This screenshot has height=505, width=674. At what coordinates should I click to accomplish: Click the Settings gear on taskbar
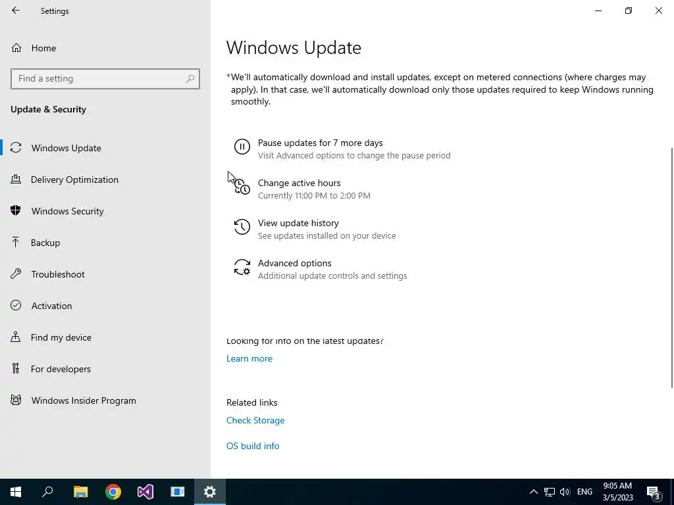point(210,492)
